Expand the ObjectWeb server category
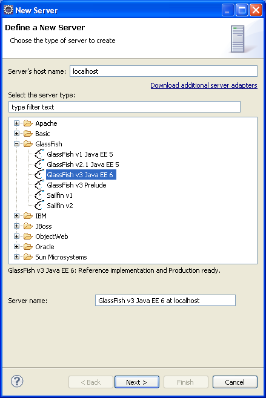The width and height of the screenshot is (266, 398). pyautogui.click(x=16, y=237)
